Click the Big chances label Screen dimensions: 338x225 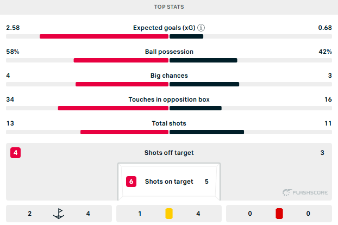tap(169, 76)
